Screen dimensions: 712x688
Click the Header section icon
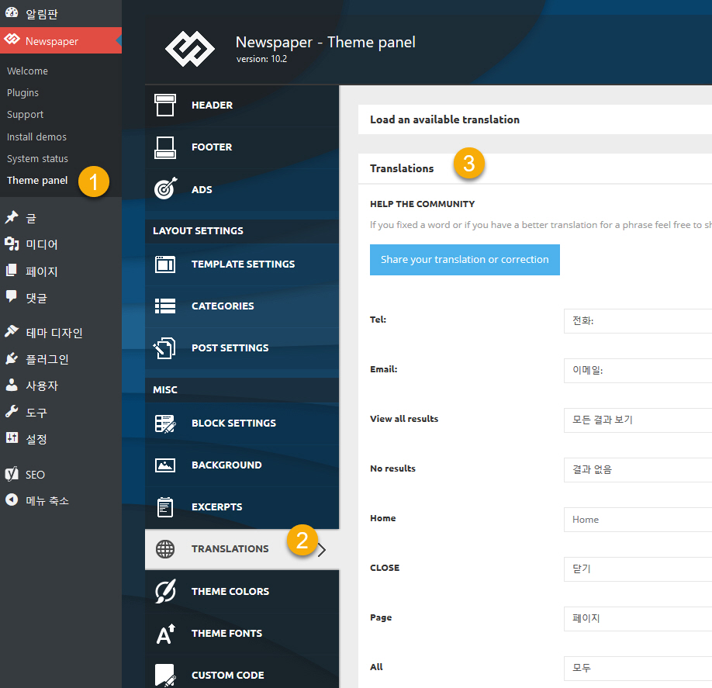coord(165,105)
